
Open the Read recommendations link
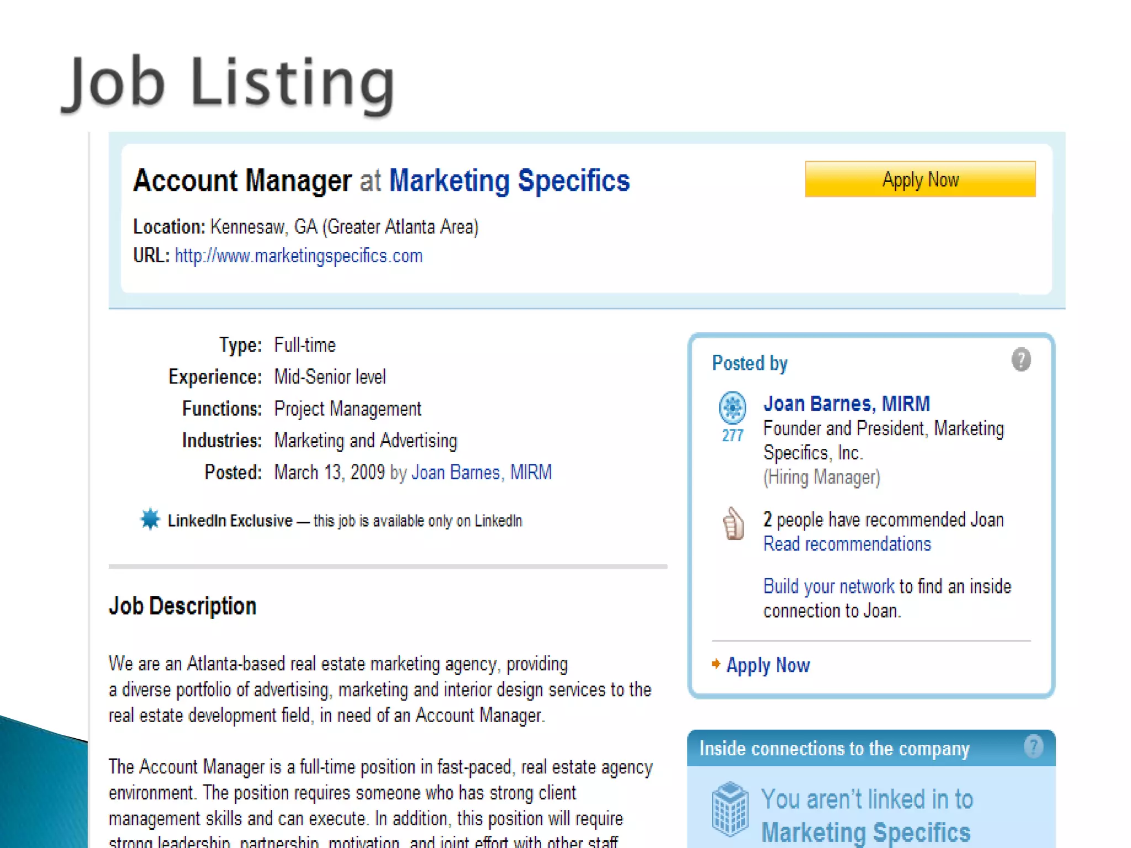pyautogui.click(x=847, y=544)
